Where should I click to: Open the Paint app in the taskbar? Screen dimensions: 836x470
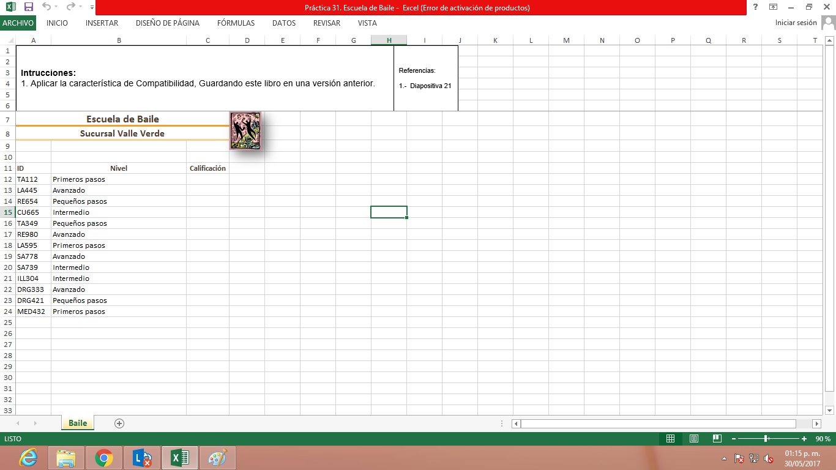tap(218, 458)
